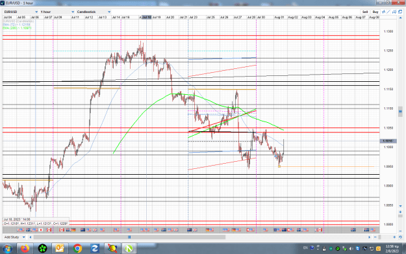Select the trend line drawing tool
The image size is (406, 254).
[x=388, y=12]
